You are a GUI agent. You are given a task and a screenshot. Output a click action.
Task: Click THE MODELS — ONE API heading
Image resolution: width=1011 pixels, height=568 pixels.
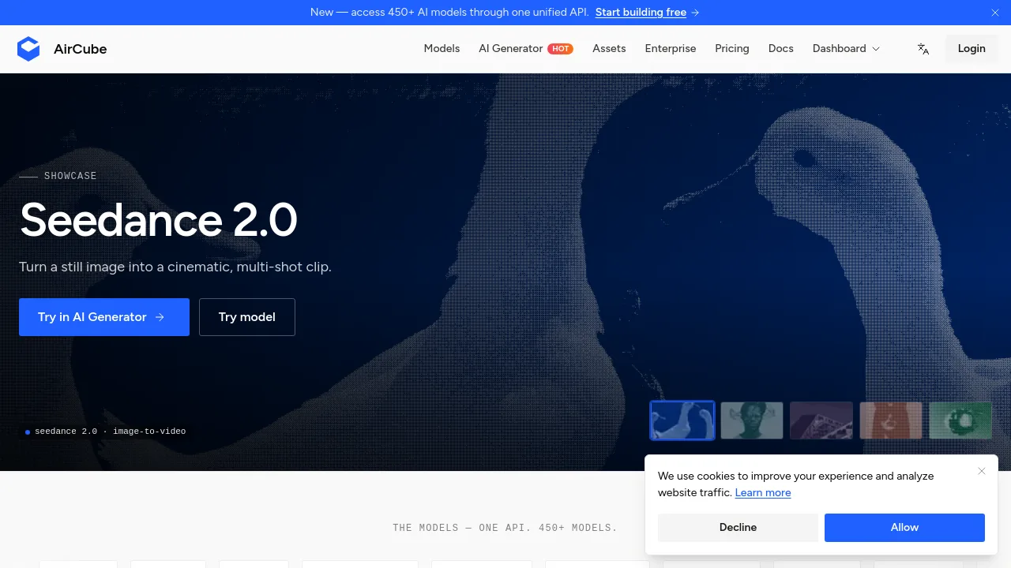[x=505, y=528]
